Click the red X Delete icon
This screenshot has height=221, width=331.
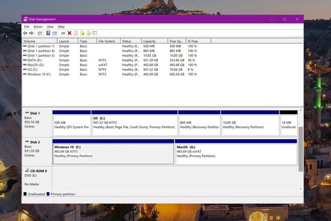pos(69,33)
